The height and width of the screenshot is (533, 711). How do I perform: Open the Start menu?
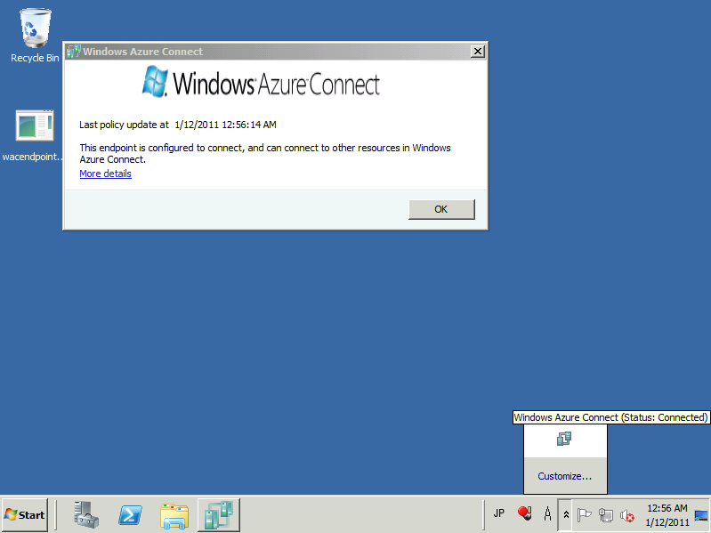25,515
